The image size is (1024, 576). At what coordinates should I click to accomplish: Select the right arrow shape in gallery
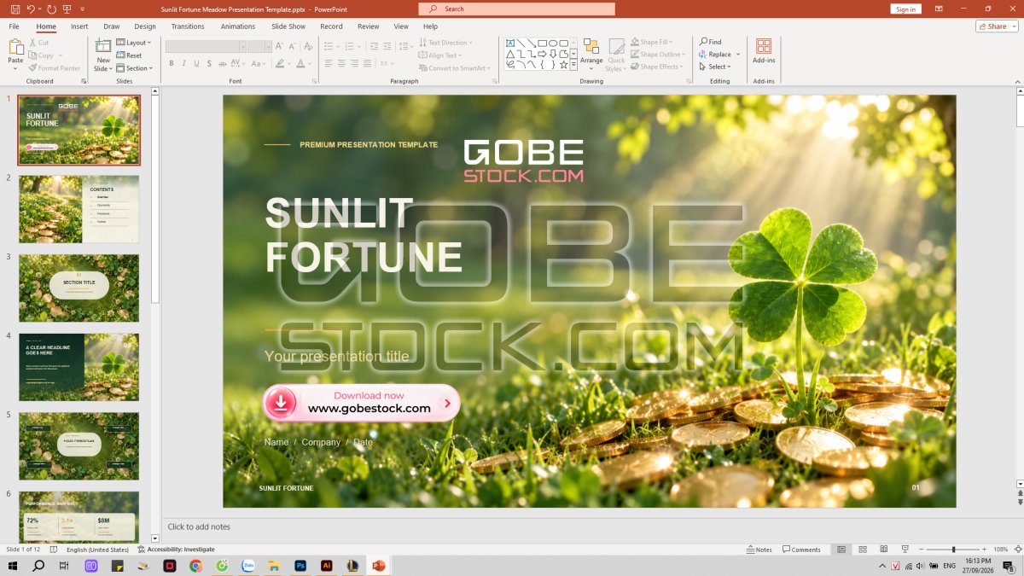543,54
